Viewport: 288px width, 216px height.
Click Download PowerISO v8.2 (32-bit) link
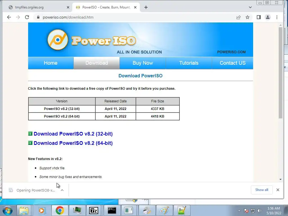(73, 134)
